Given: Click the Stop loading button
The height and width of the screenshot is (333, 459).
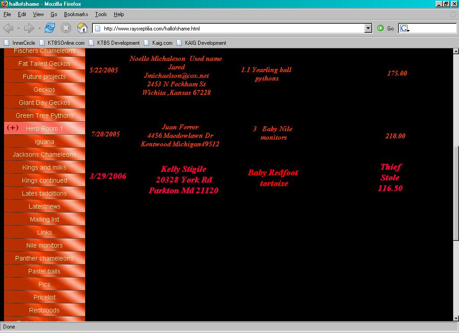Looking at the screenshot, I should pyautogui.click(x=66, y=28).
